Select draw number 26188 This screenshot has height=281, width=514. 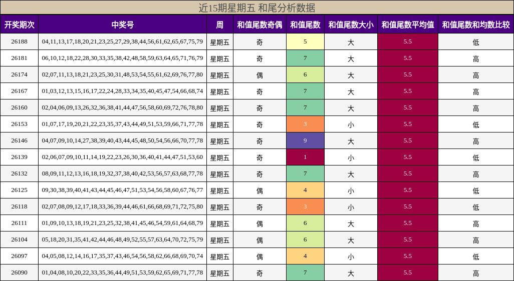(x=19, y=41)
